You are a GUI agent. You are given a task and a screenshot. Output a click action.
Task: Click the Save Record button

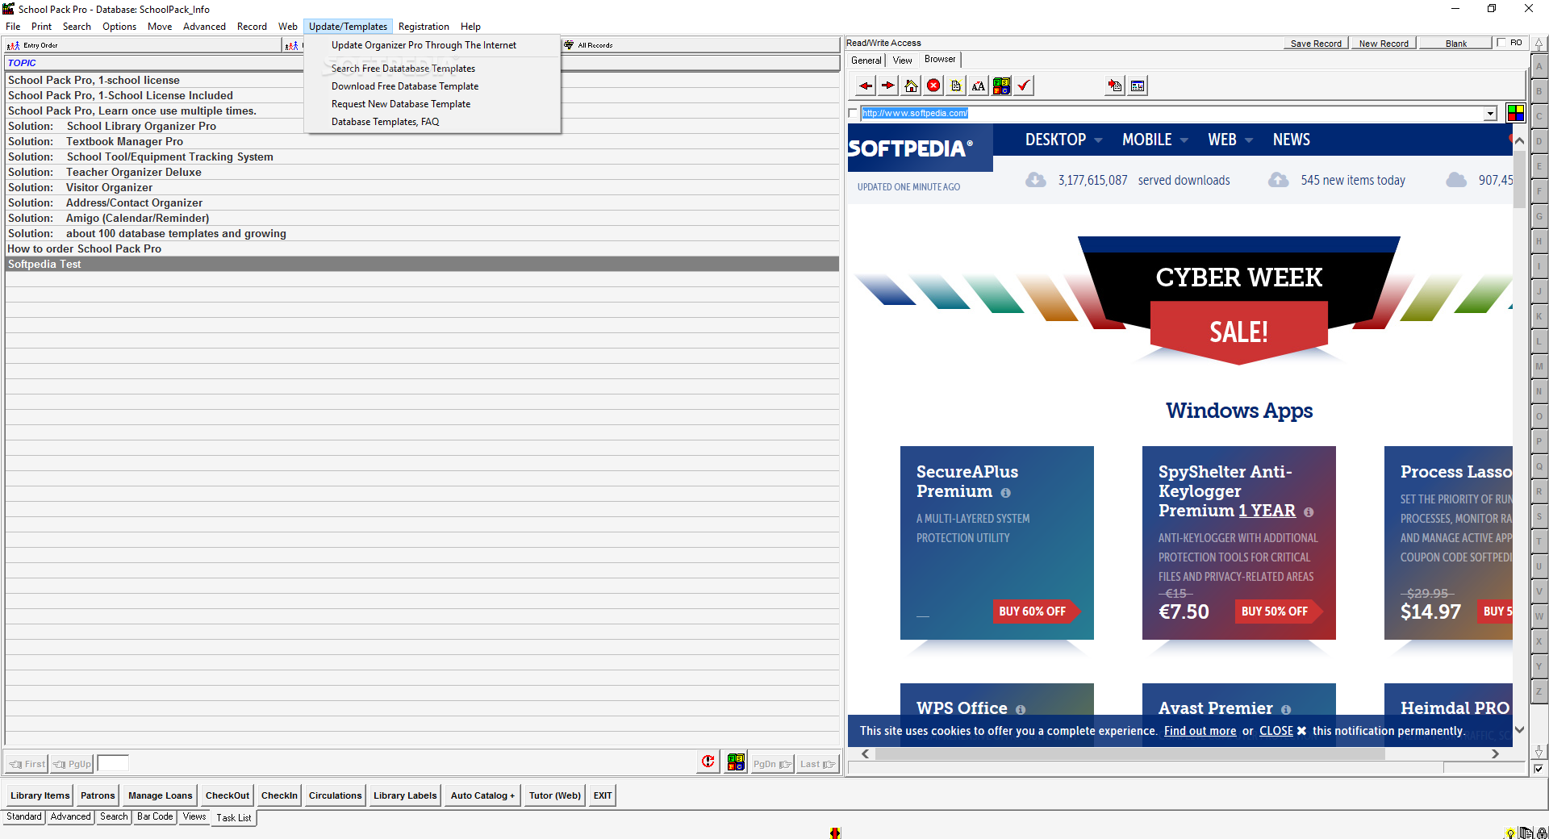(x=1316, y=44)
